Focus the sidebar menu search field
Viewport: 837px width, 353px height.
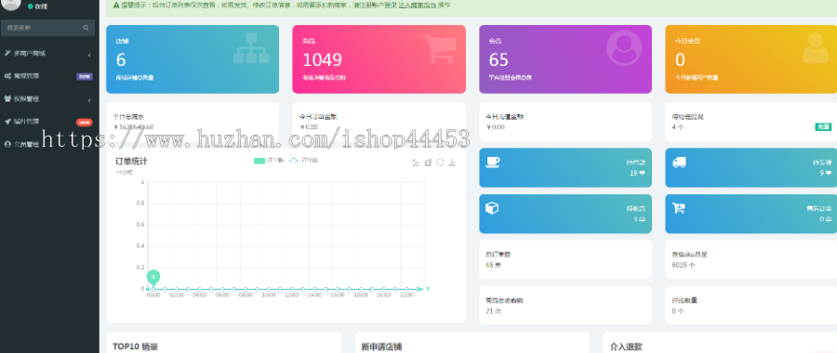click(48, 28)
